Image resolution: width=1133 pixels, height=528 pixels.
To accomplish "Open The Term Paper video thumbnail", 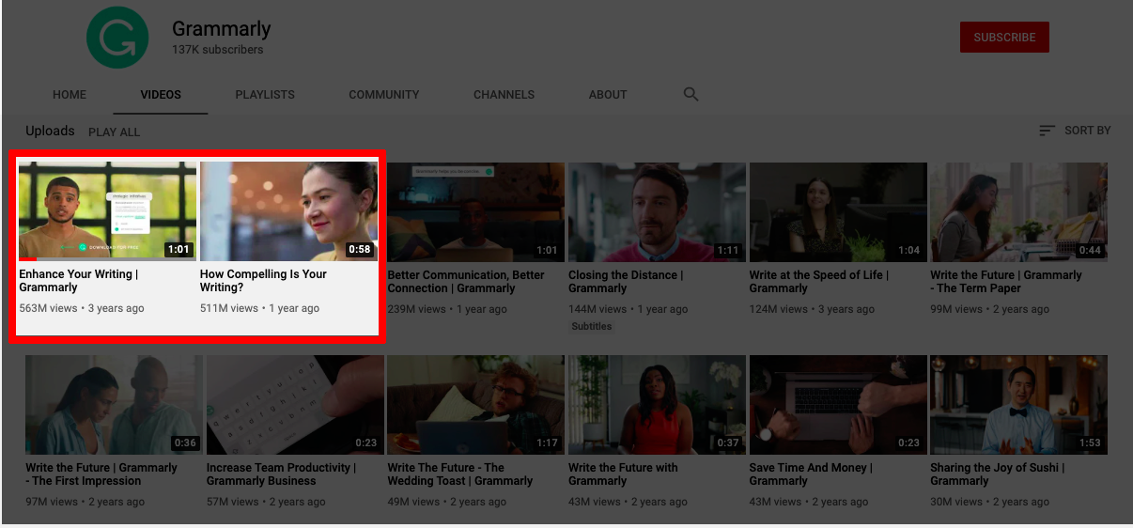I will coord(1018,212).
